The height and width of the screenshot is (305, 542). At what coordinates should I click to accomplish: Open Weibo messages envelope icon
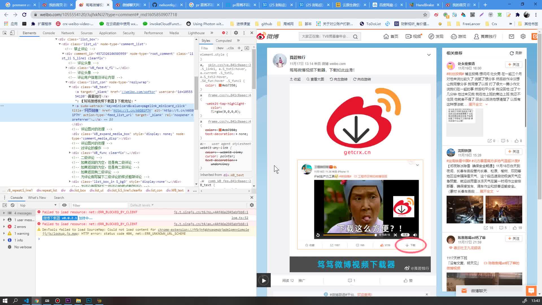[512, 36]
